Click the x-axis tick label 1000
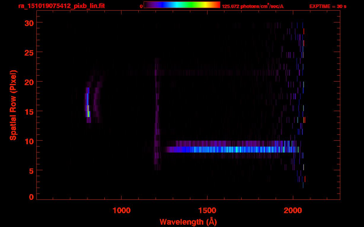This screenshot has width=364, height=227. click(x=122, y=210)
